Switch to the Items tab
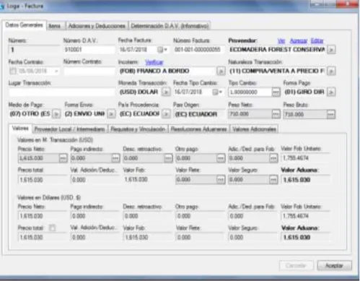The height and width of the screenshot is (281, 360). coord(55,26)
